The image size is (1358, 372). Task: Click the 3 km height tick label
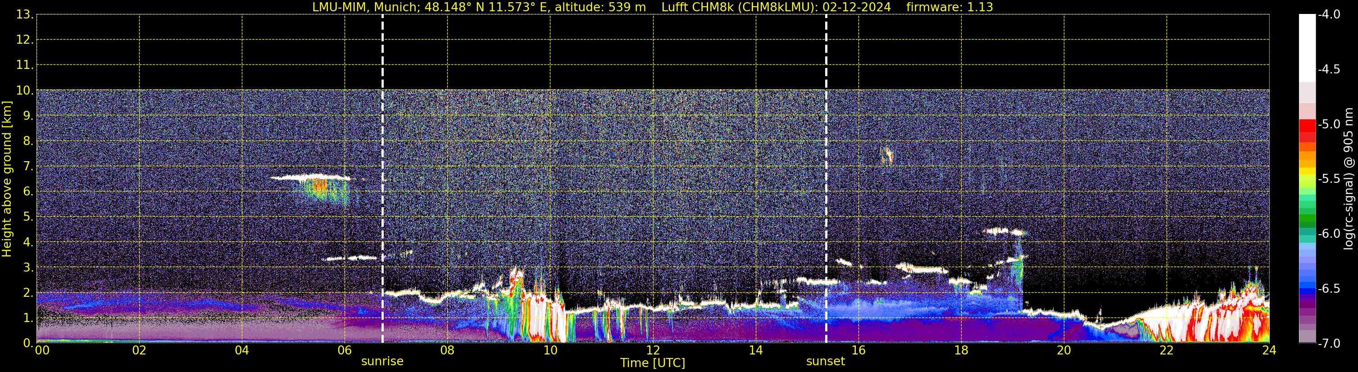(x=27, y=267)
